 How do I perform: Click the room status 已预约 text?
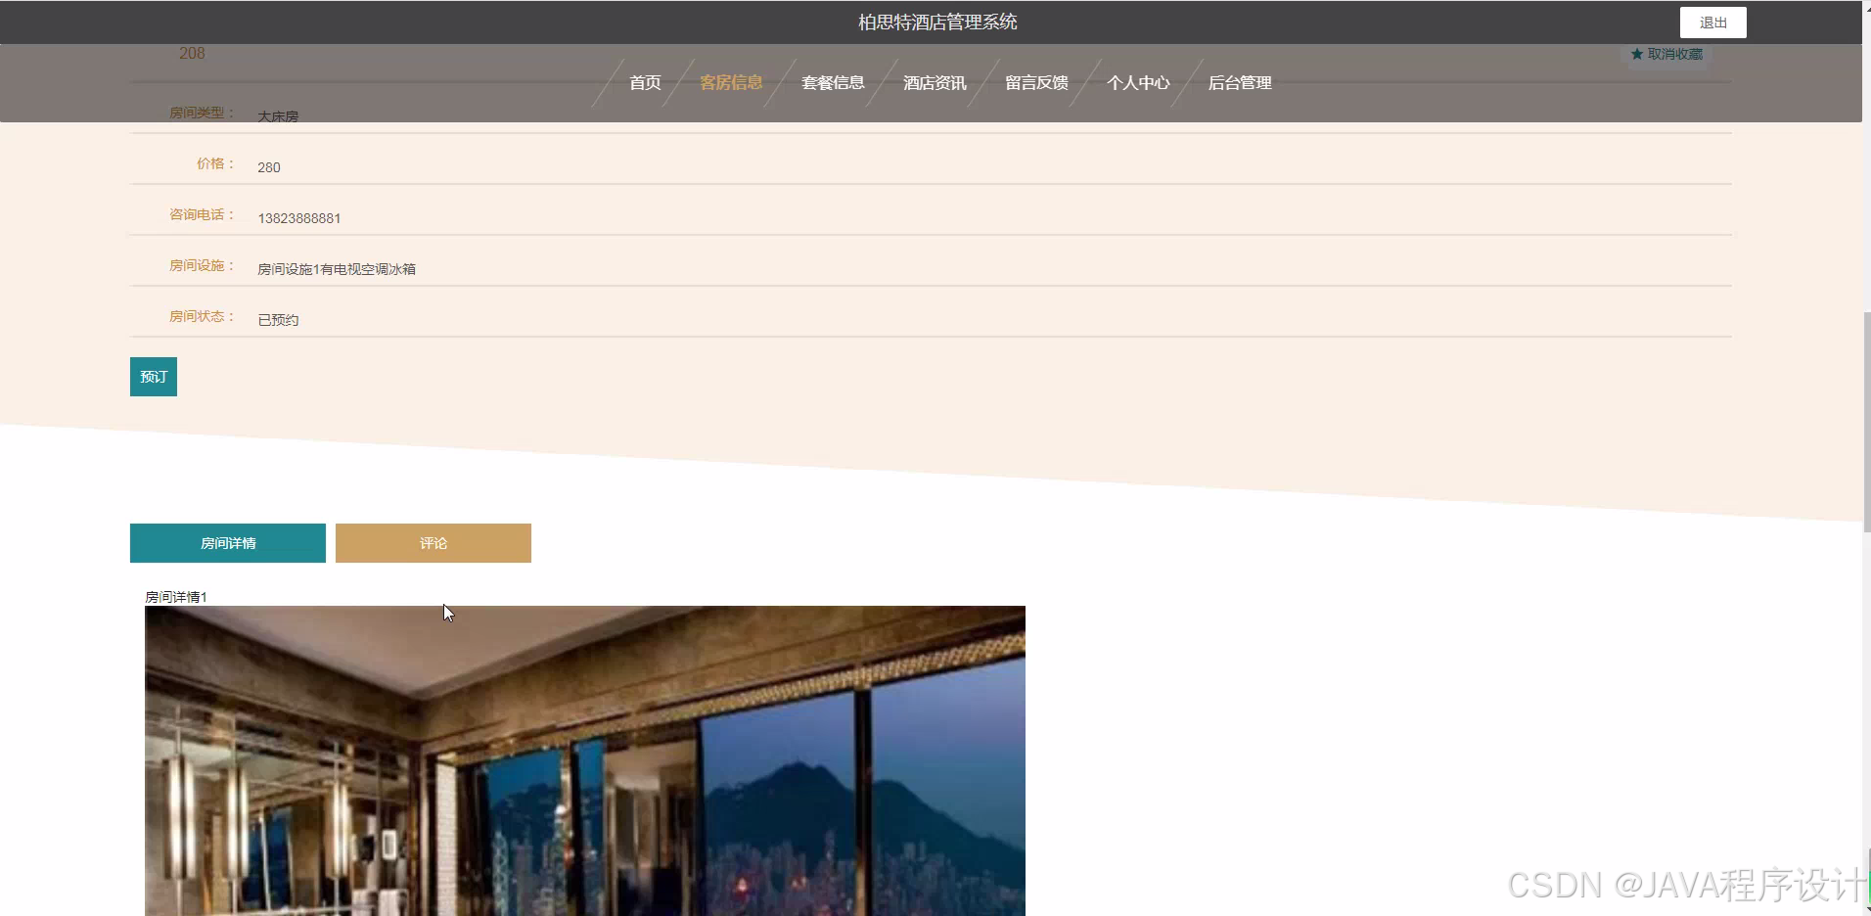278,320
